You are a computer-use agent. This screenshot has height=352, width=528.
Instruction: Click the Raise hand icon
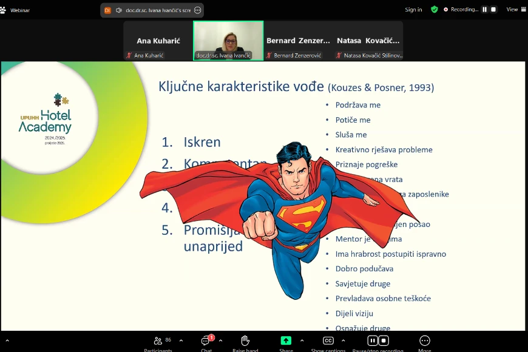point(245,341)
